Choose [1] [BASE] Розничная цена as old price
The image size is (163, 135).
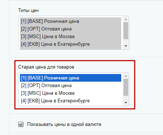[70, 78]
